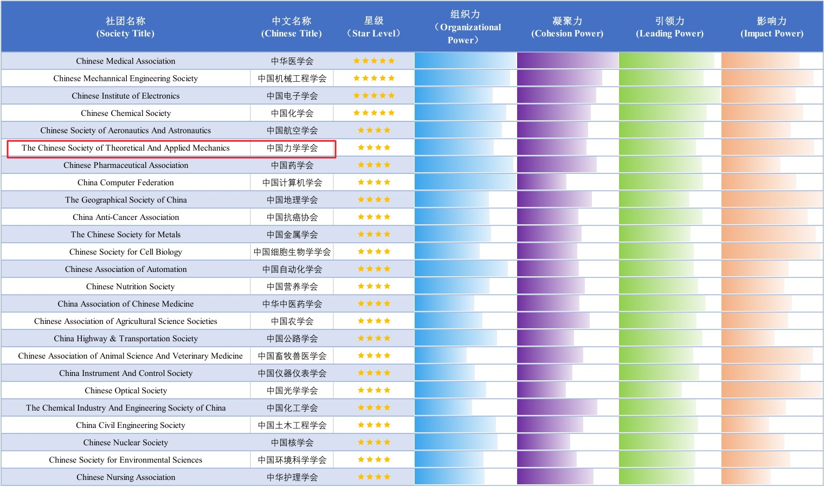Click four-star rating of China Computer Federation

tap(374, 182)
